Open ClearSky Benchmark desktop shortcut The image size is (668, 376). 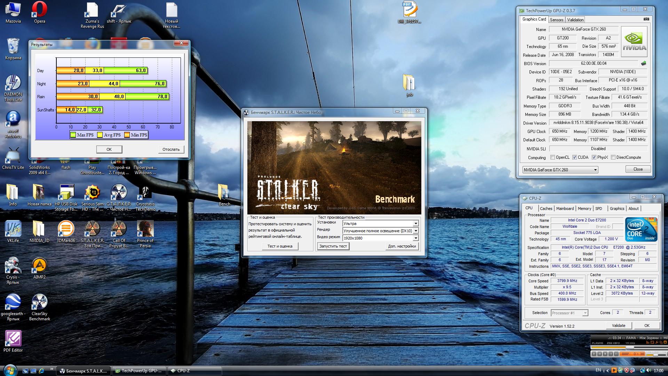39,307
